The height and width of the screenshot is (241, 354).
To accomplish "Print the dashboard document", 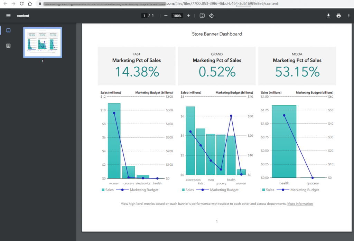I will point(338,16).
